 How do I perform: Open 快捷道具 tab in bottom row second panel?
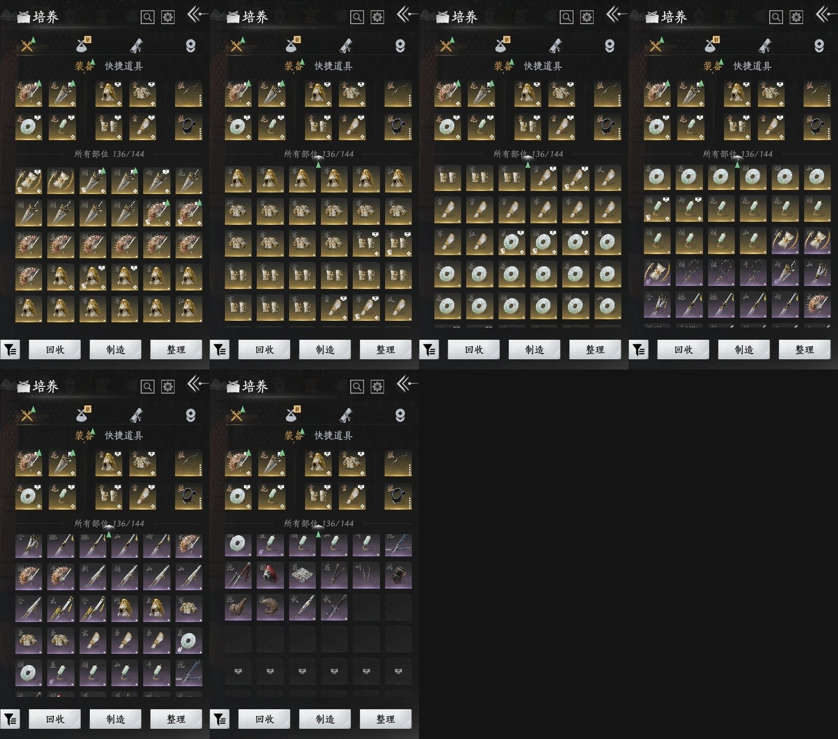point(333,435)
